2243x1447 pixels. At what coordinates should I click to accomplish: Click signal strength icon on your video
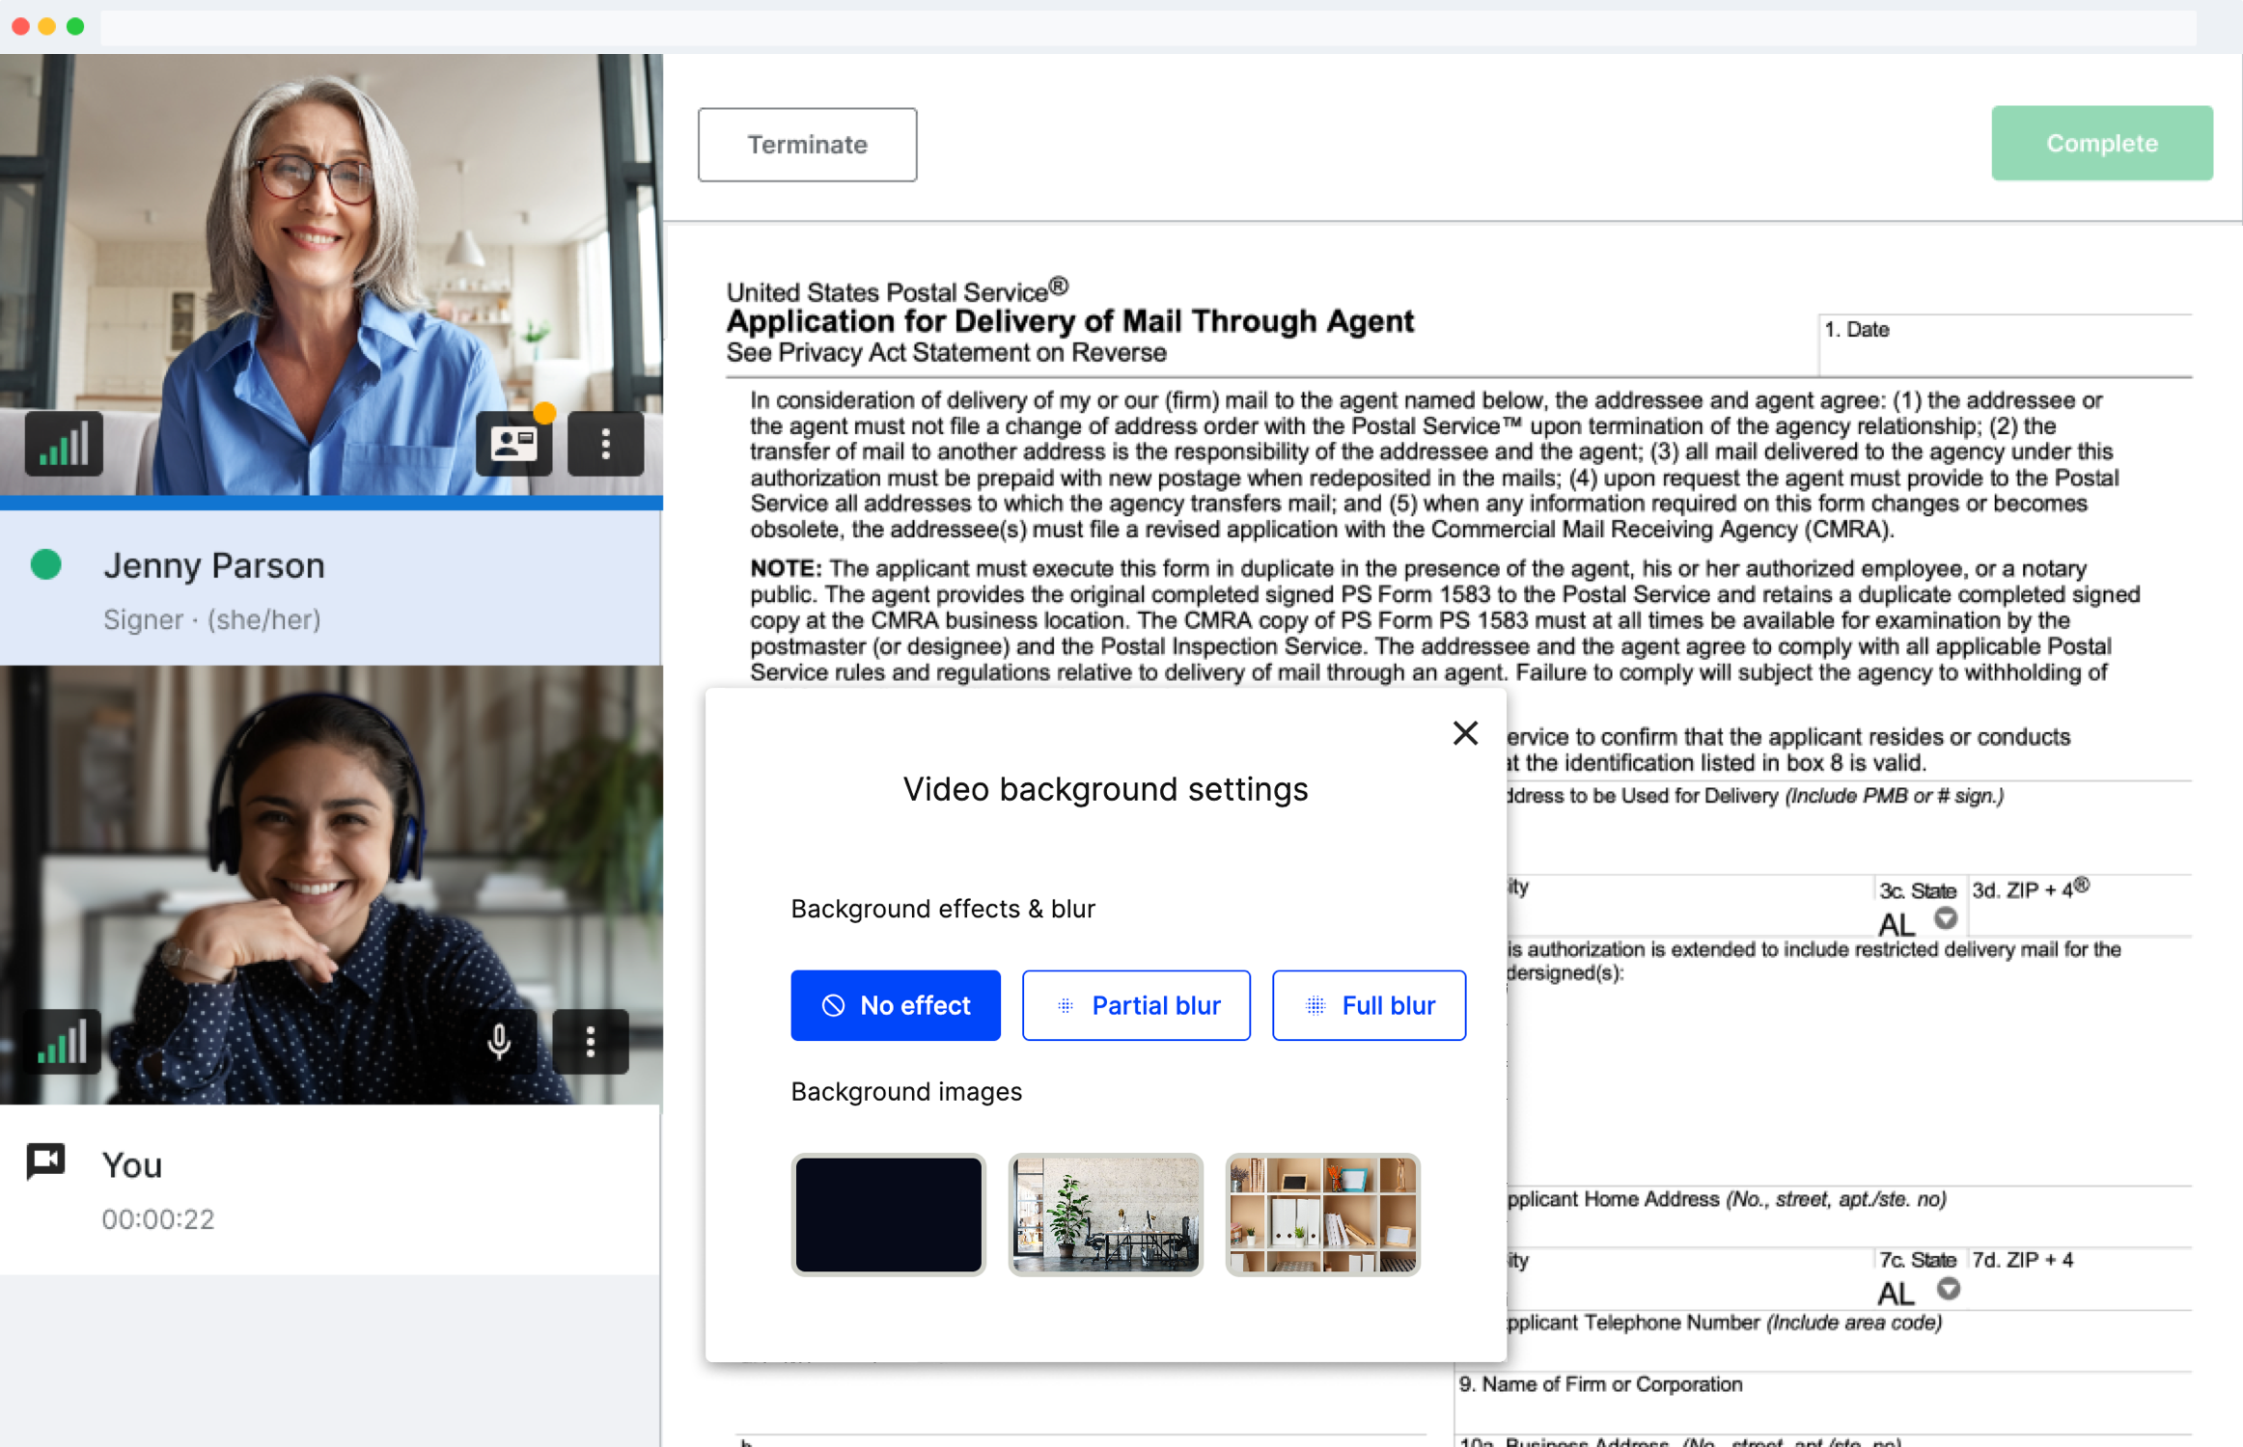coord(62,1042)
